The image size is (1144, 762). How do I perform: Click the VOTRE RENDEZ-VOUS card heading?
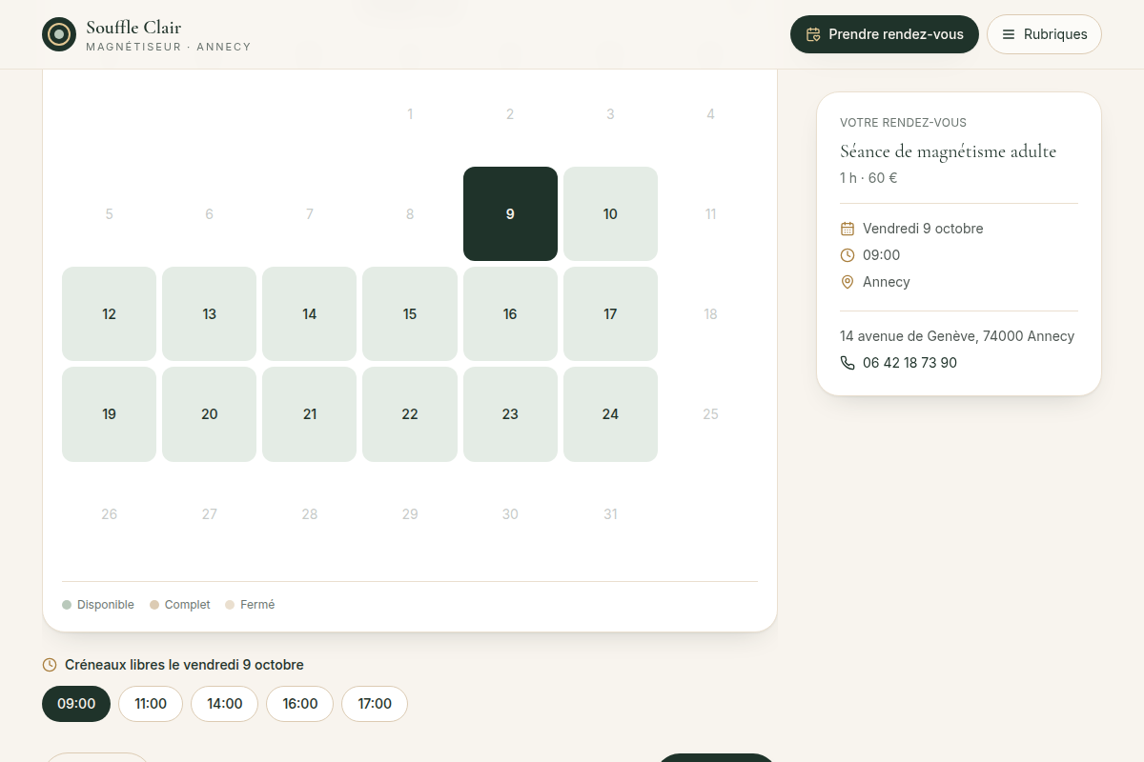pyautogui.click(x=903, y=123)
